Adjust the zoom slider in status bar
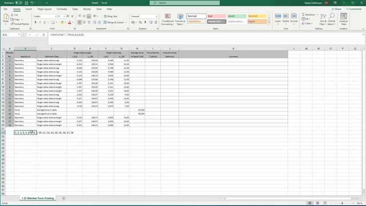 pyautogui.click(x=343, y=203)
